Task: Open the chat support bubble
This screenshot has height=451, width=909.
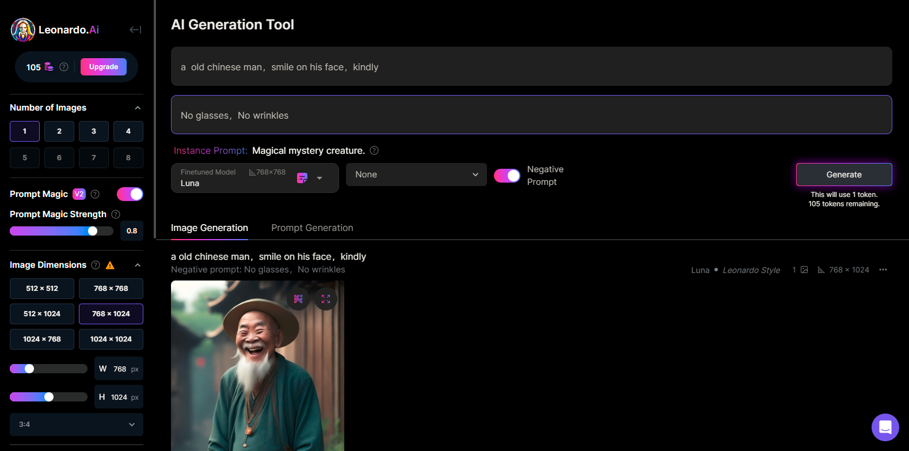Action: [x=885, y=427]
